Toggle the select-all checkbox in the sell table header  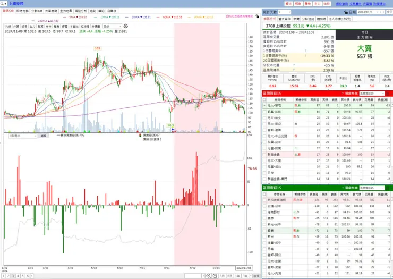pos(264,194)
